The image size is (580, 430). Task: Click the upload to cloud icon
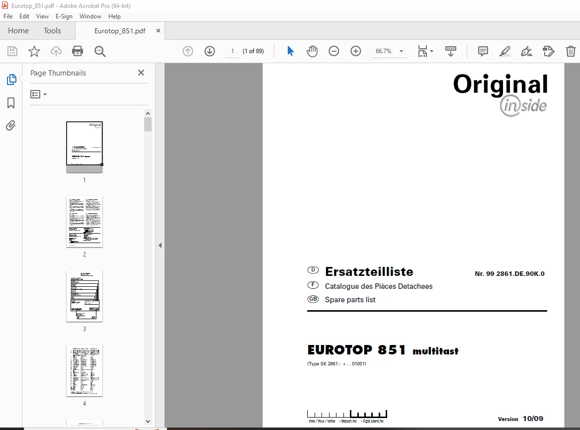coord(56,51)
